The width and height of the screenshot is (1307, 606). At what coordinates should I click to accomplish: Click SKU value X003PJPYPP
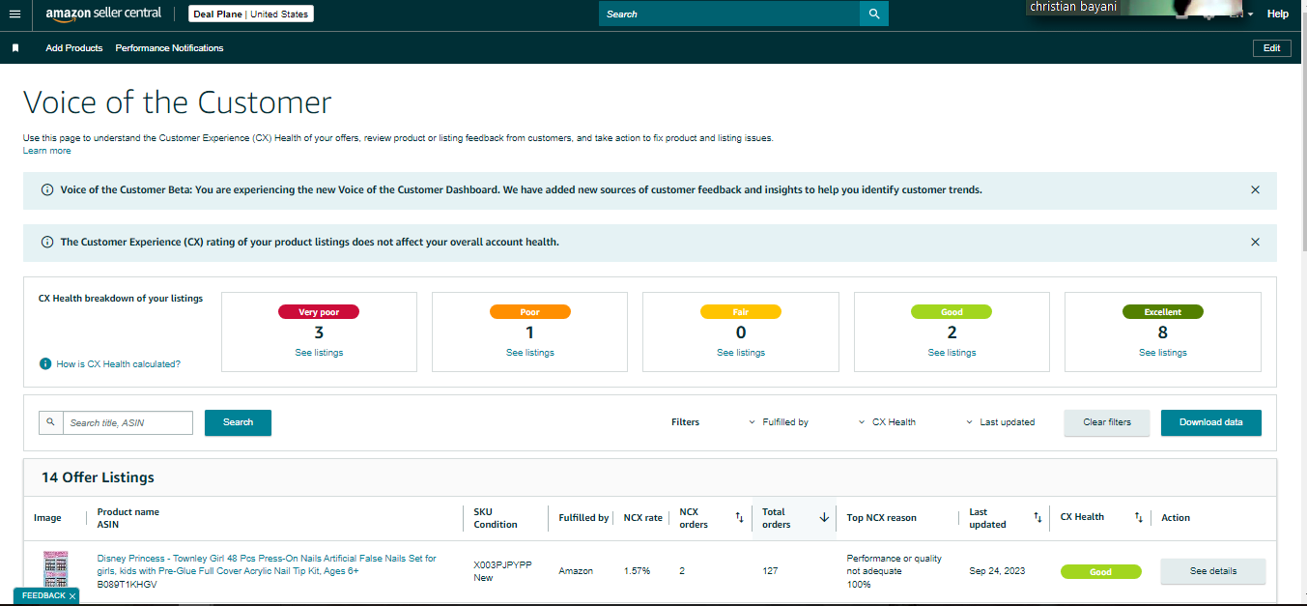coord(502,564)
